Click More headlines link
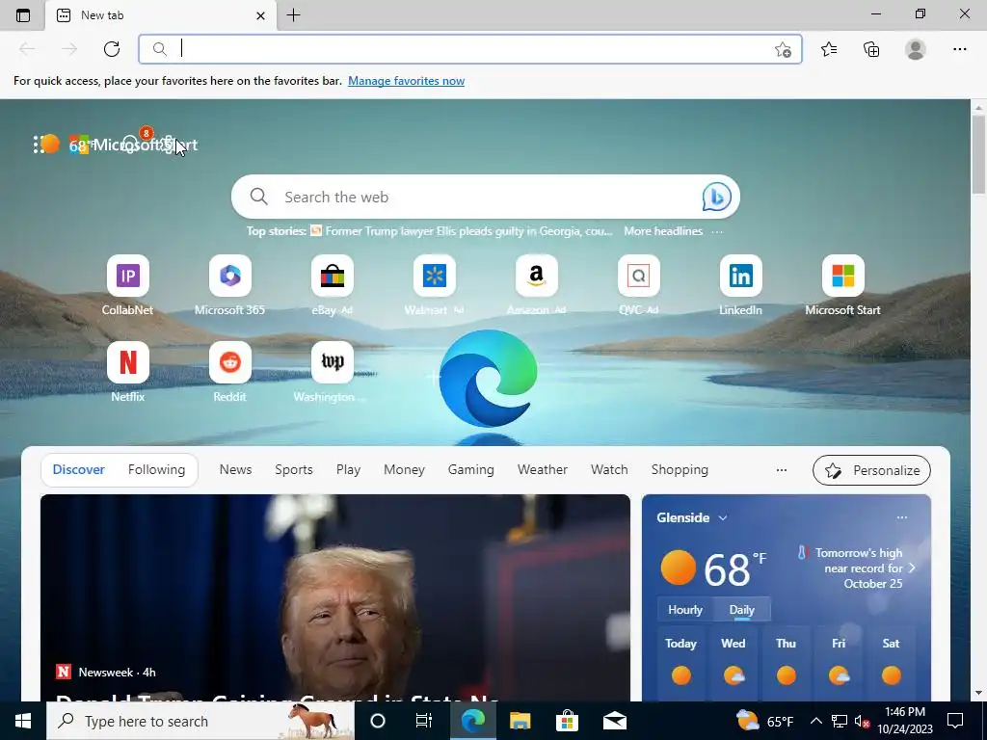 [x=663, y=231]
